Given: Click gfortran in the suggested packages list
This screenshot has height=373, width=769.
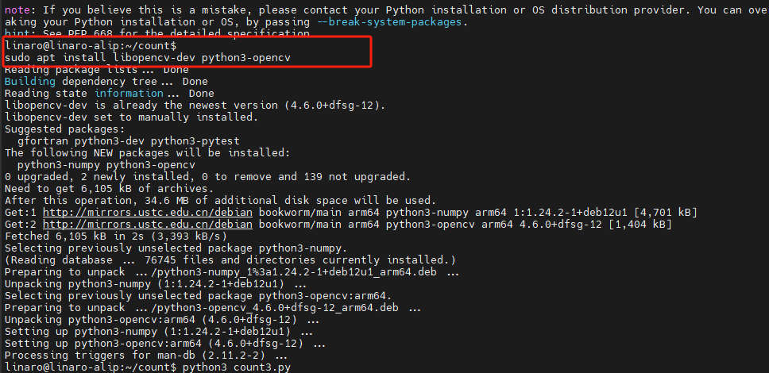Looking at the screenshot, I should tap(43, 140).
